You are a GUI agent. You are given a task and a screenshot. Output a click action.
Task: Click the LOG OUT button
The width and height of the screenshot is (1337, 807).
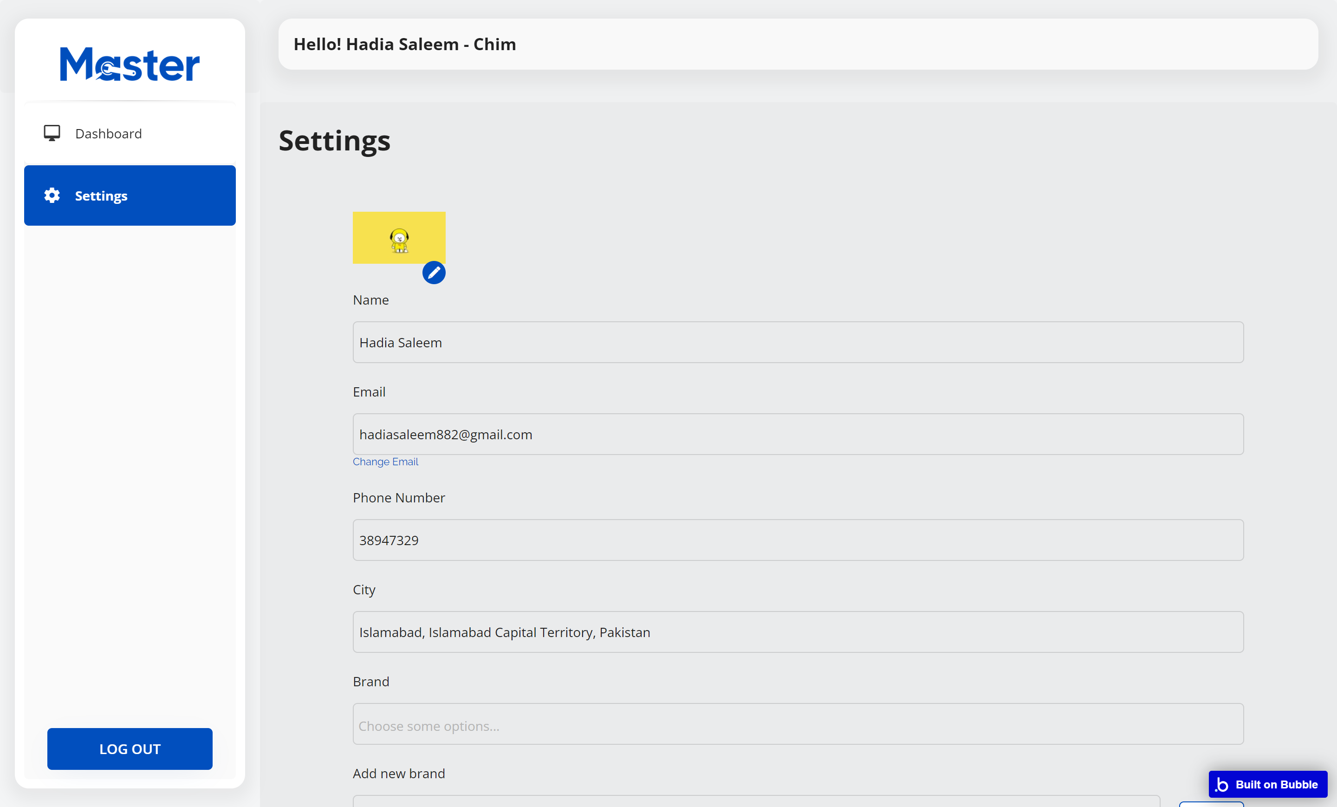[130, 749]
